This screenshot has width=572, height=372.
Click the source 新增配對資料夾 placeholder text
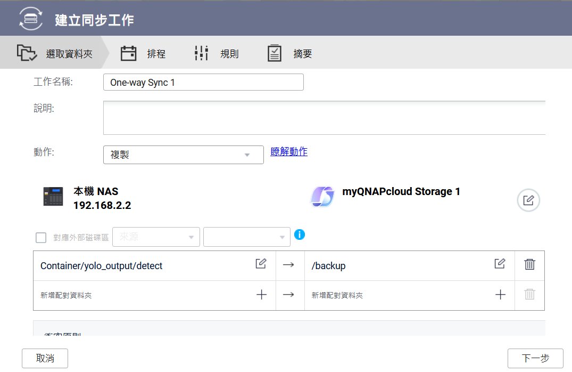click(66, 295)
